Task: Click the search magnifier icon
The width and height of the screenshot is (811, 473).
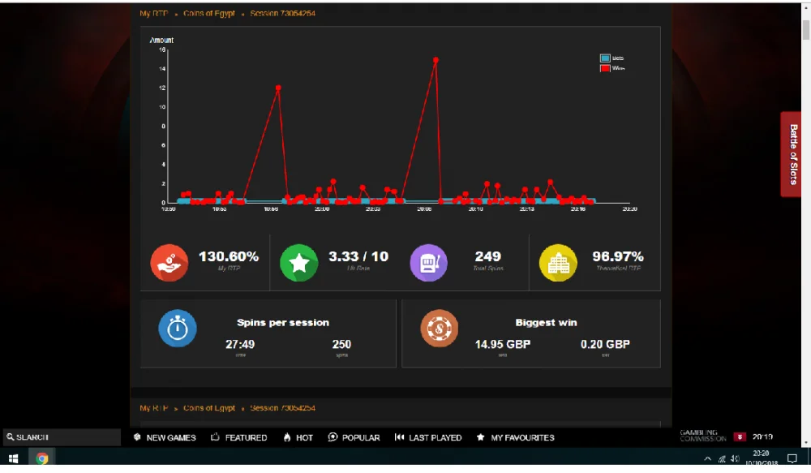Action: click(10, 437)
